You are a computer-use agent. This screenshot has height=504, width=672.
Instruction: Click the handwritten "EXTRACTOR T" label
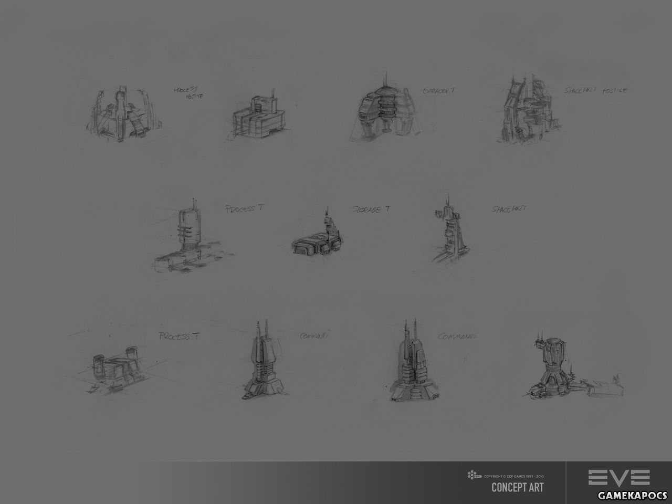point(438,90)
